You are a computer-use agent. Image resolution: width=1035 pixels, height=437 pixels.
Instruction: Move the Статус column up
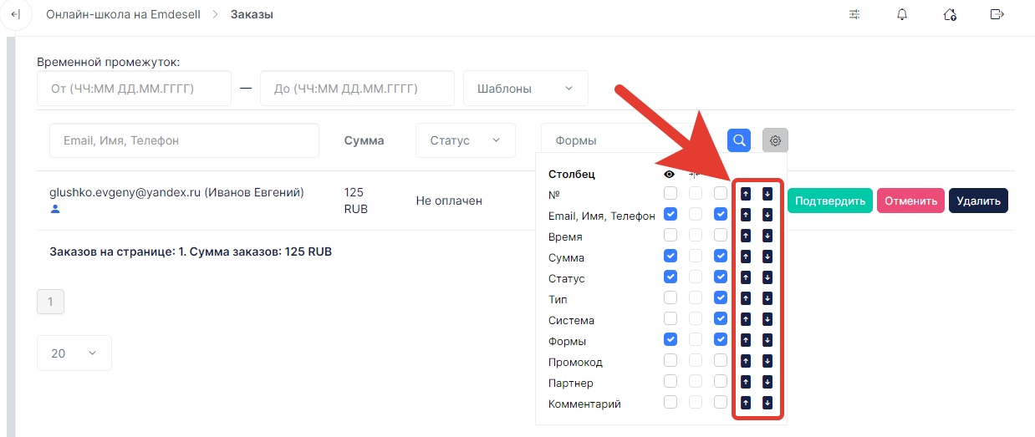747,277
